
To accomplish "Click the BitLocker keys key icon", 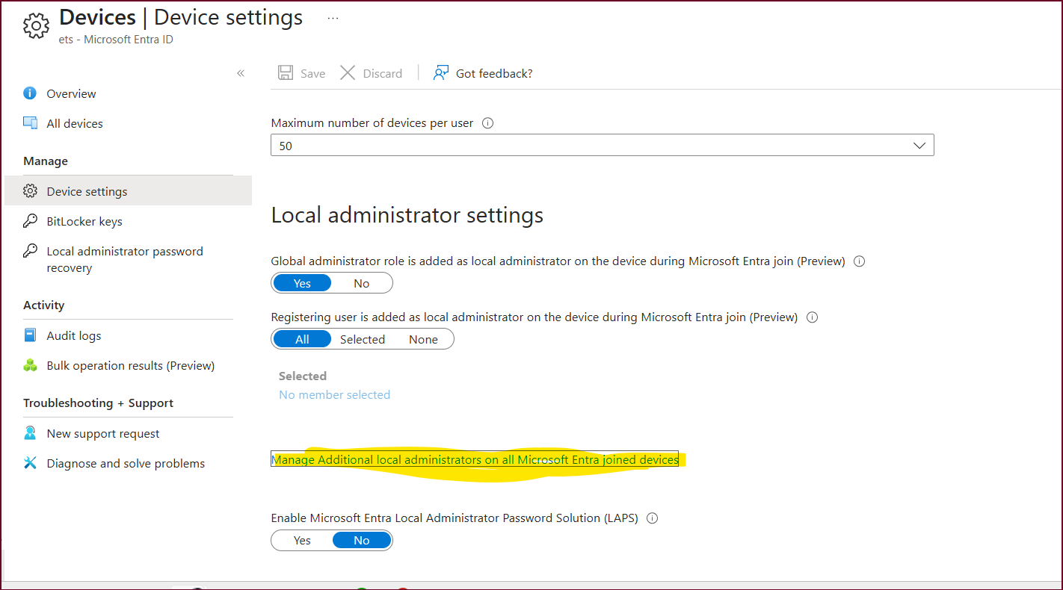I will [30, 221].
